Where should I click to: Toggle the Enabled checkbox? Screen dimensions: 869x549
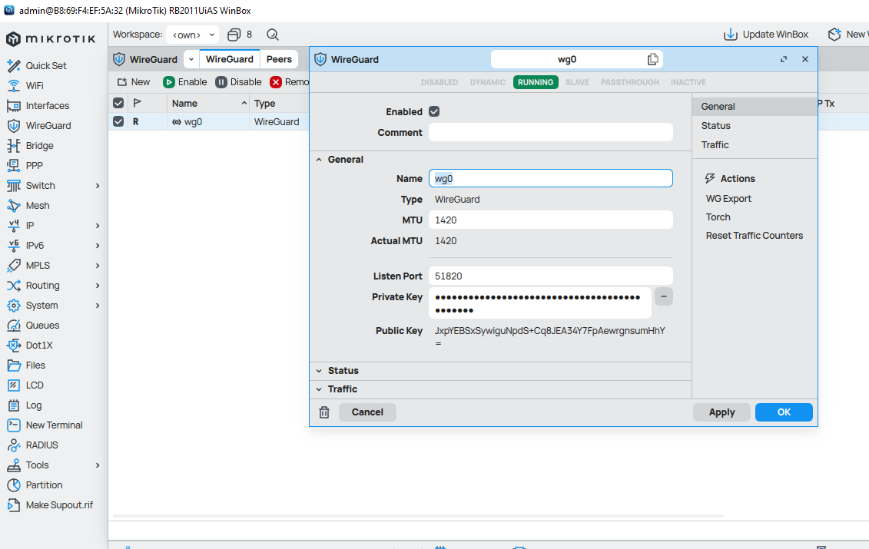point(434,111)
